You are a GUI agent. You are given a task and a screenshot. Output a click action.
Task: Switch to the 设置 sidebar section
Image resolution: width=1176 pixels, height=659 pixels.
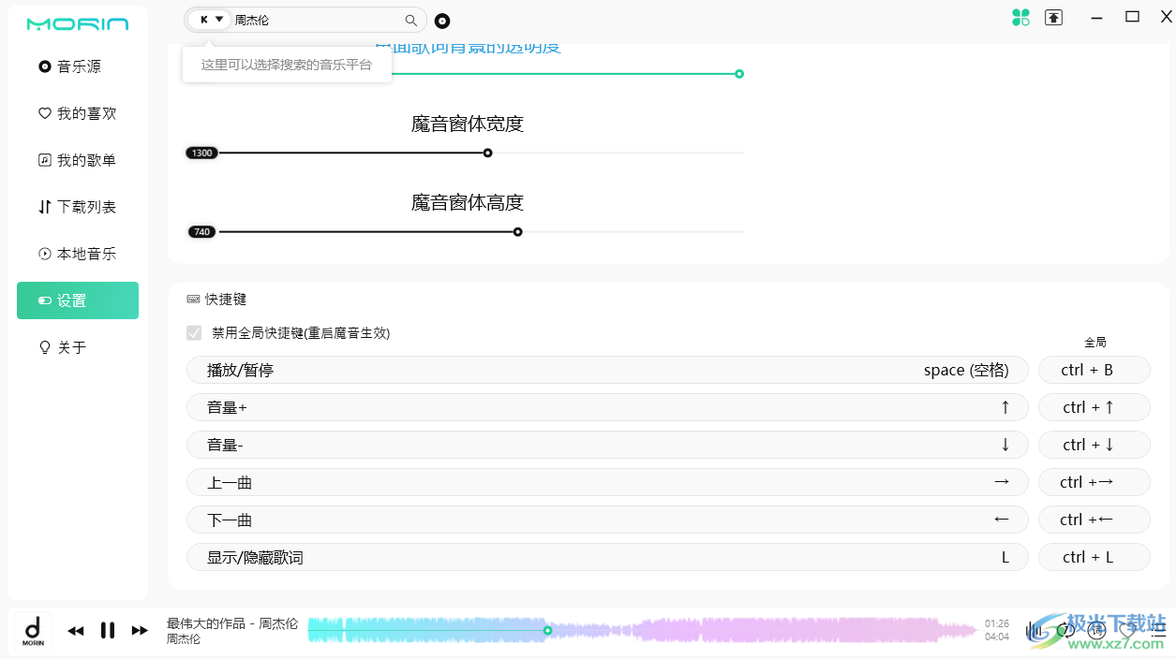point(77,300)
